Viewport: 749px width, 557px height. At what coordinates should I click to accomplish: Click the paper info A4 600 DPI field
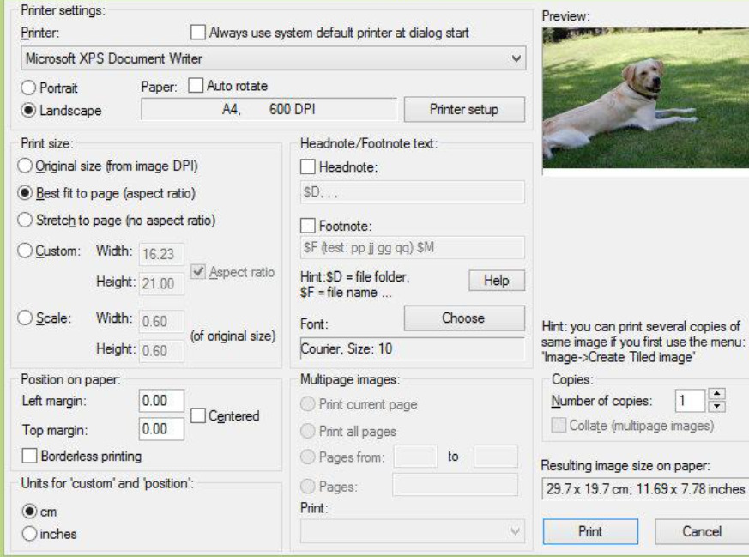click(x=269, y=109)
